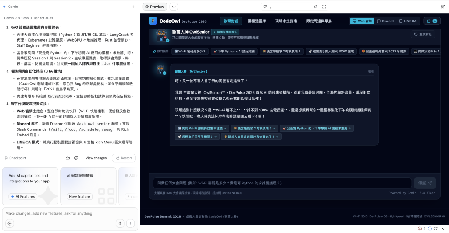This screenshot has width=449, height=233.
Task: Expand the console panel with up chevron
Action: [443, 229]
